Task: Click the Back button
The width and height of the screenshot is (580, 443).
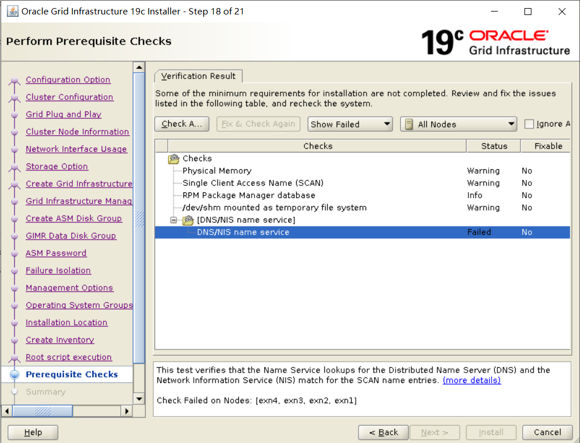Action: [383, 432]
